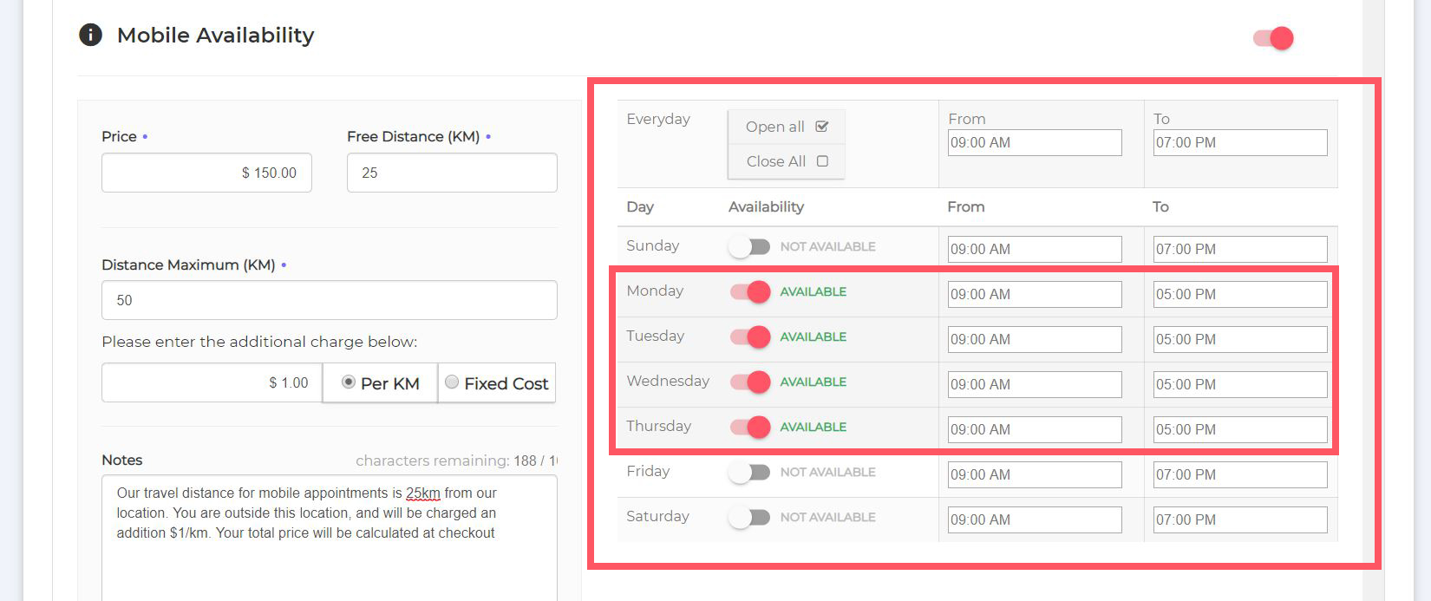Click the additional charge amount field
Image resolution: width=1431 pixels, height=601 pixels.
click(x=212, y=382)
